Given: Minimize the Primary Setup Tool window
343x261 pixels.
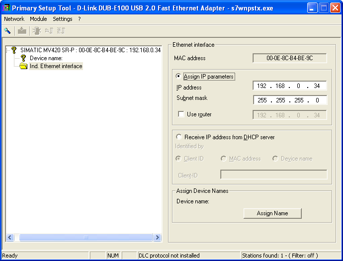Looking at the screenshot, I should (312, 8).
